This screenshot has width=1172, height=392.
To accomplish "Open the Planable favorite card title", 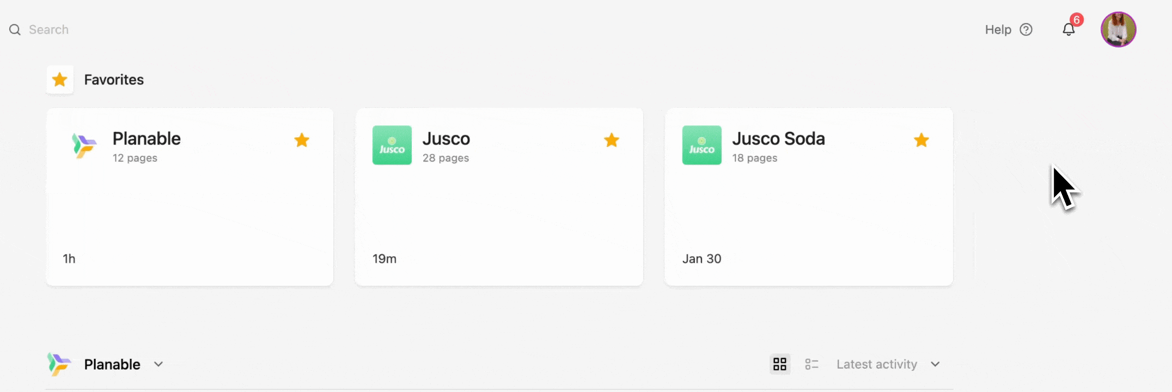I will point(146,138).
